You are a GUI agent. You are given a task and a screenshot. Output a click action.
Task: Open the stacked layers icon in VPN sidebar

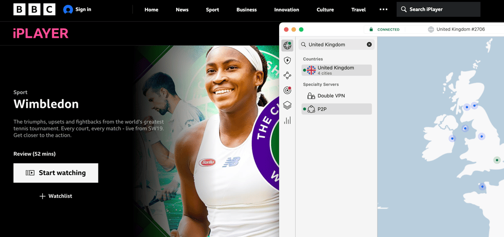tap(287, 105)
